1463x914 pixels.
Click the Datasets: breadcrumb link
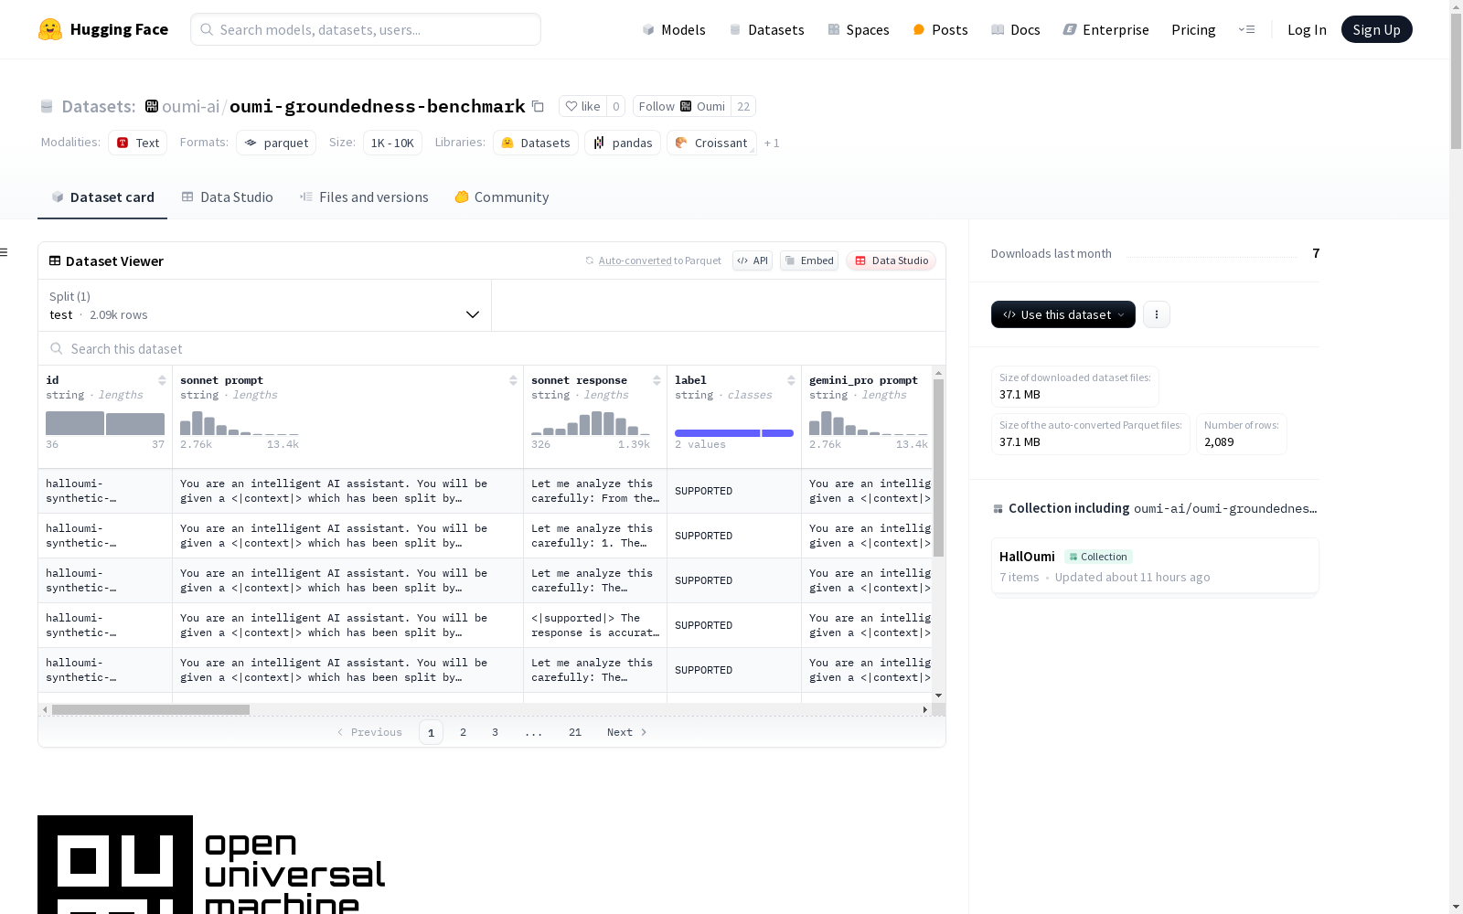tap(99, 106)
